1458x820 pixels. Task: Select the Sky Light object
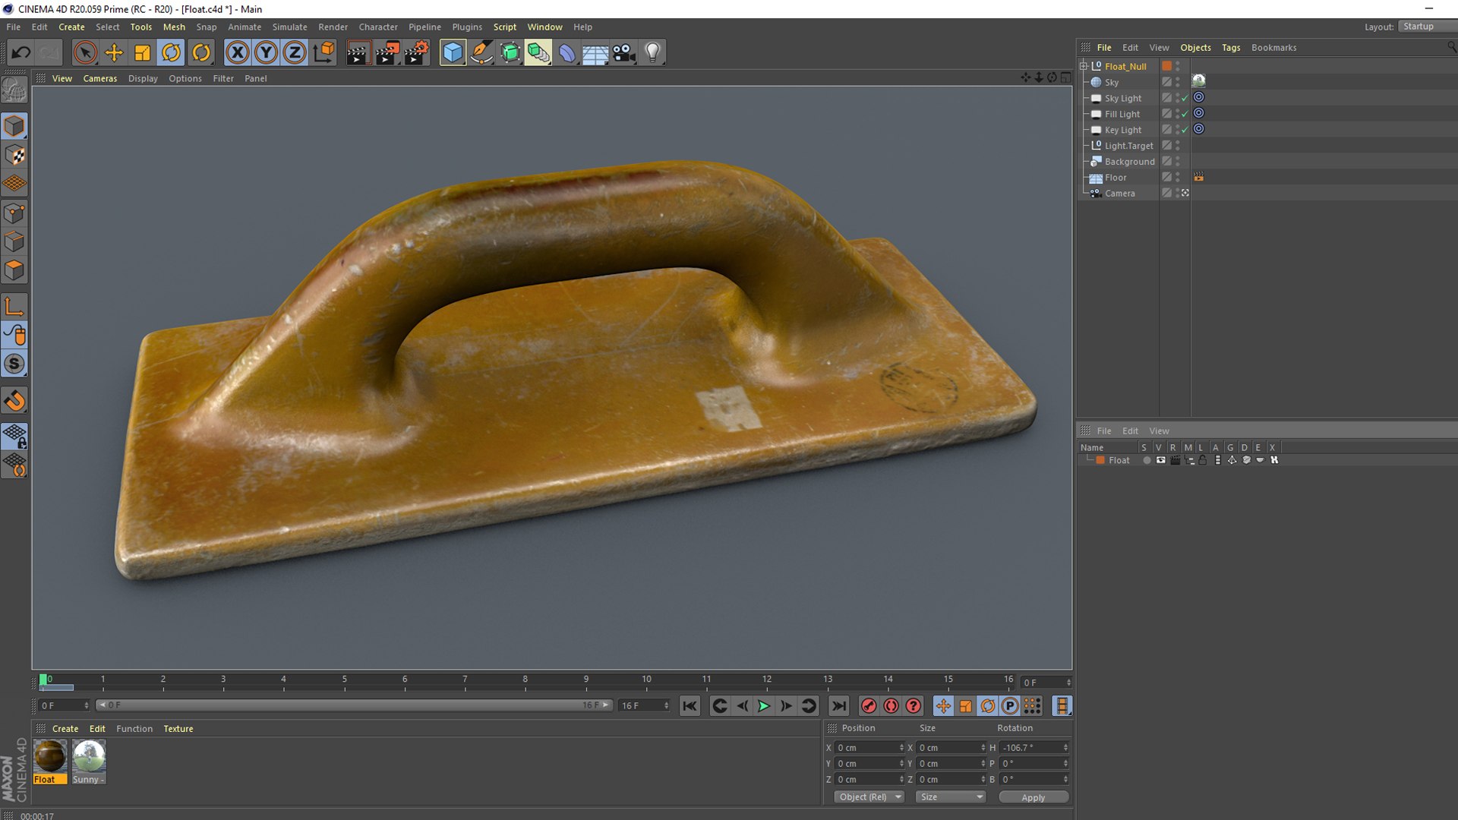[1122, 98]
